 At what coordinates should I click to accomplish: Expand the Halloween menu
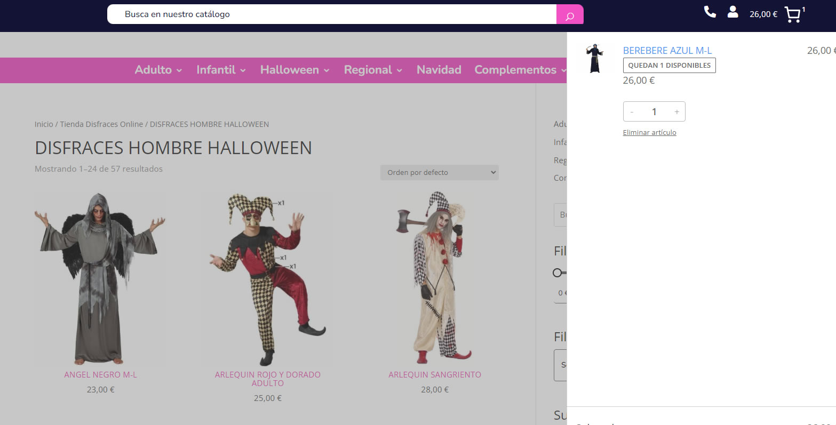click(x=294, y=70)
